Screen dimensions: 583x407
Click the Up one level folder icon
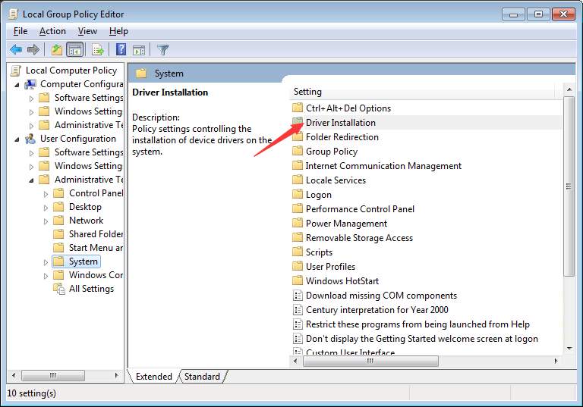[56, 49]
